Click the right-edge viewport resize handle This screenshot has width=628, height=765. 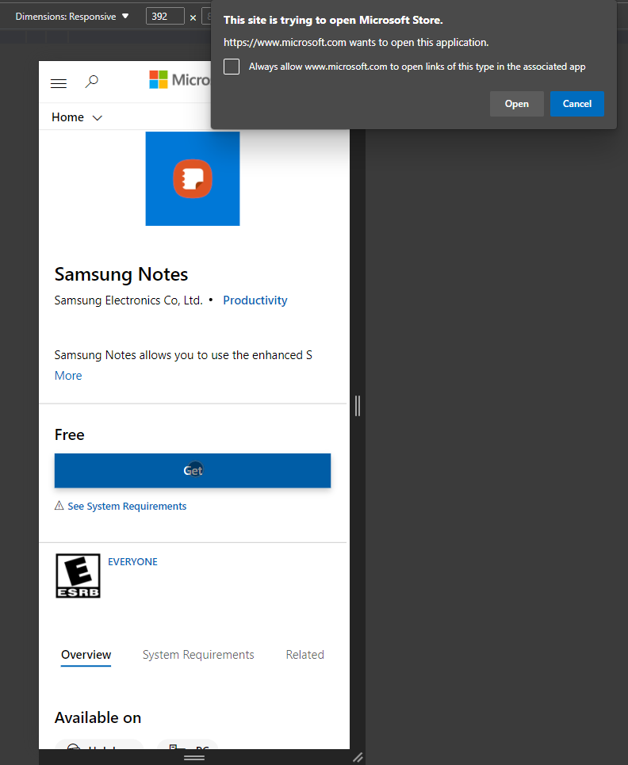click(358, 406)
